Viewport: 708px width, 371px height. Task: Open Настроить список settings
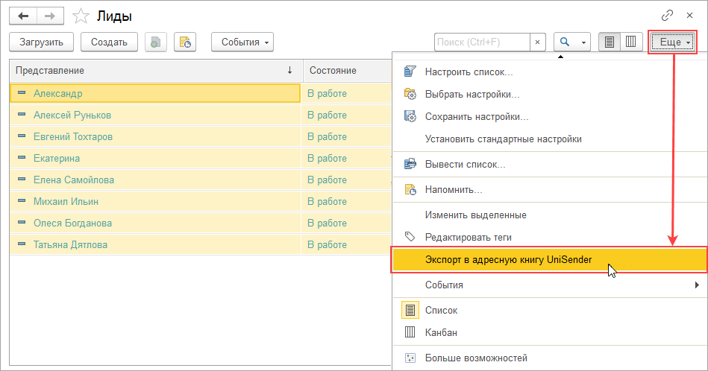(x=469, y=72)
